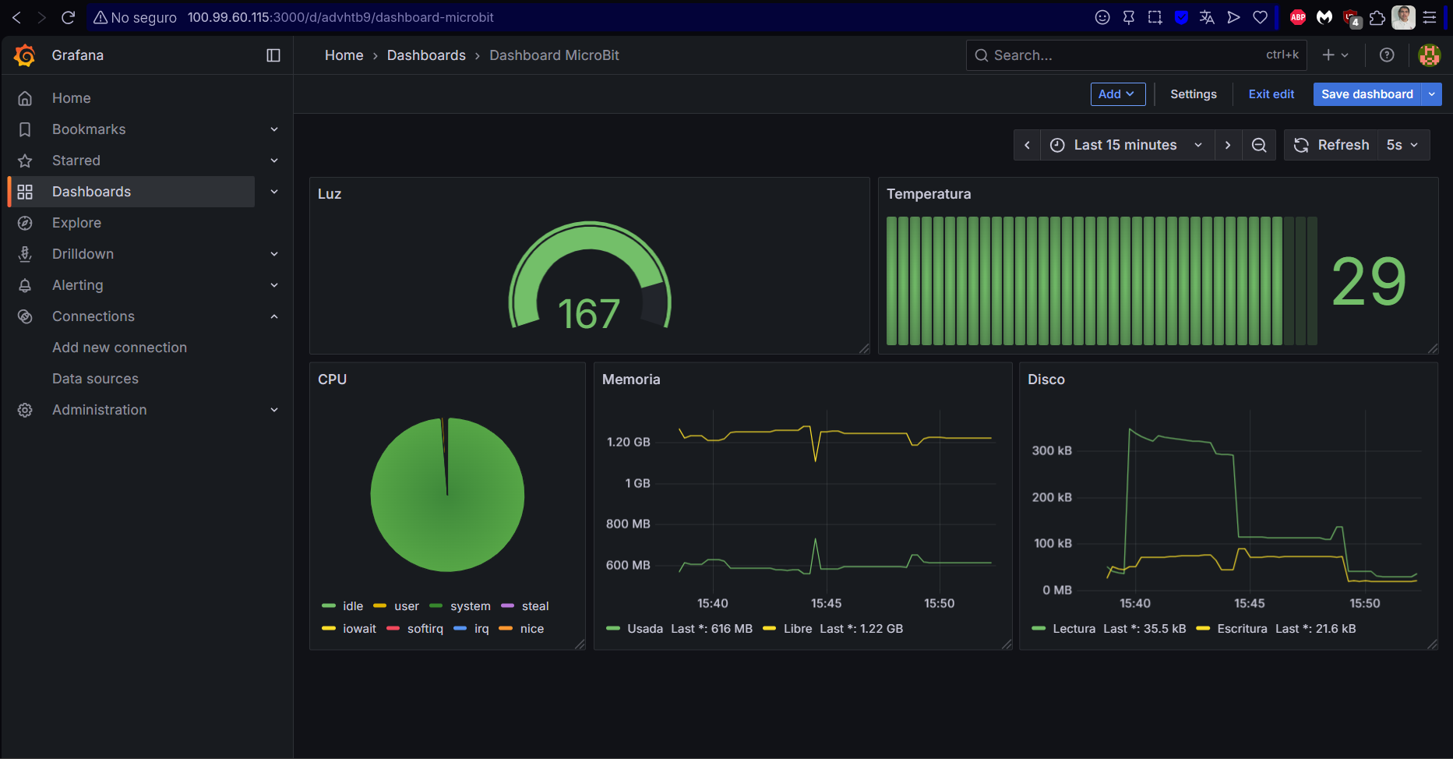Click the Grafana logo icon
This screenshot has height=759, width=1453.
[x=25, y=55]
